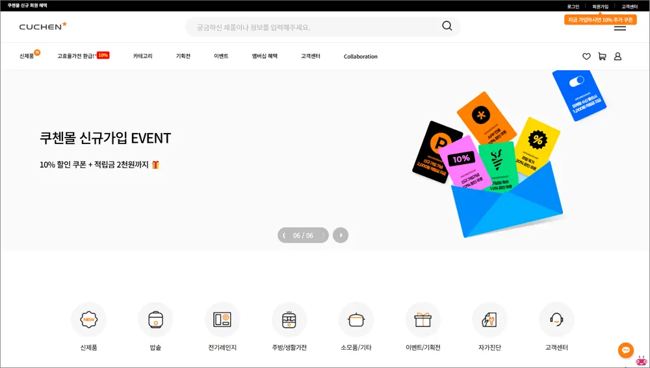The height and width of the screenshot is (368, 650).
Task: Focus the product search input field
Action: click(312, 27)
